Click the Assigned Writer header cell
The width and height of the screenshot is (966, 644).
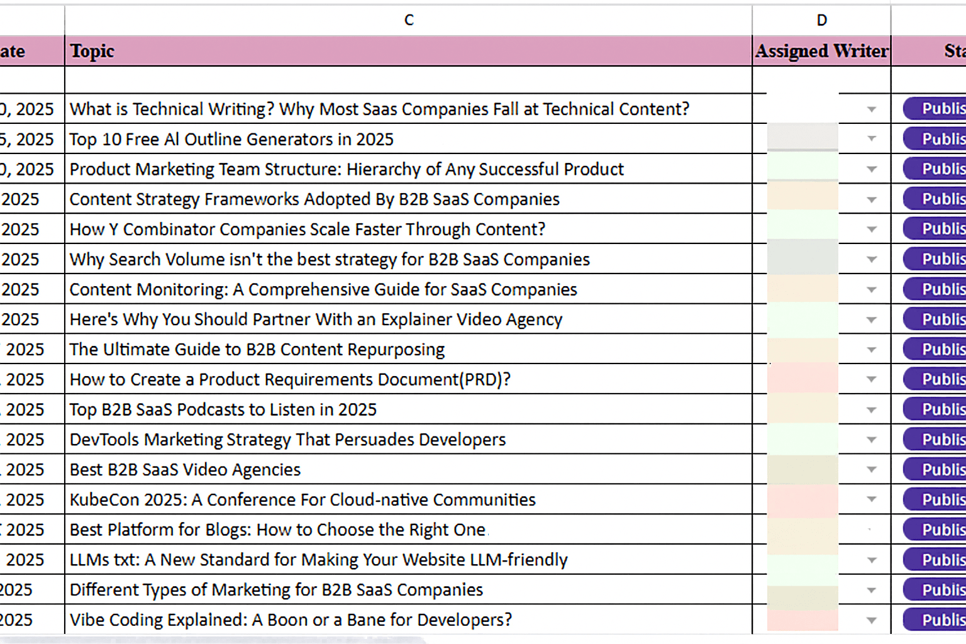coord(821,51)
